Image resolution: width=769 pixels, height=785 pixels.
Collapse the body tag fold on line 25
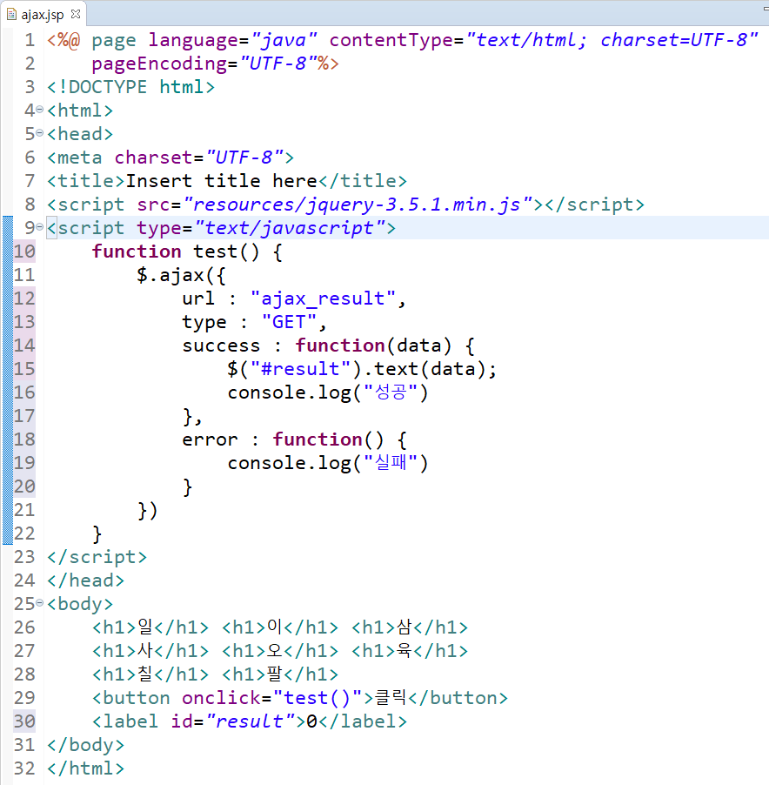[x=39, y=603]
